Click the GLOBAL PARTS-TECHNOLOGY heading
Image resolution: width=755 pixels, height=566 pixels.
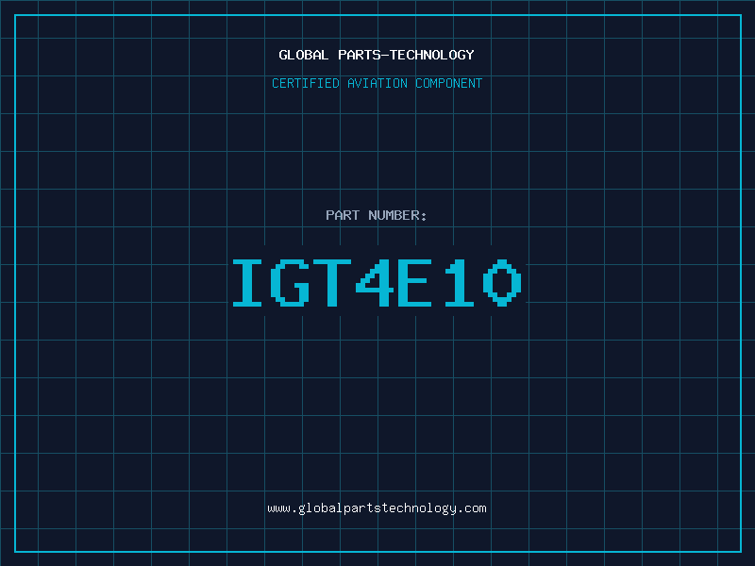coord(377,55)
